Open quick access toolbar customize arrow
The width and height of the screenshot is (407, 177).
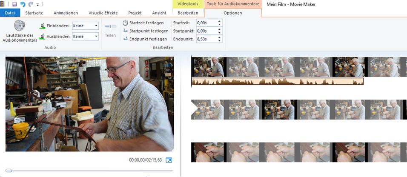37,5
